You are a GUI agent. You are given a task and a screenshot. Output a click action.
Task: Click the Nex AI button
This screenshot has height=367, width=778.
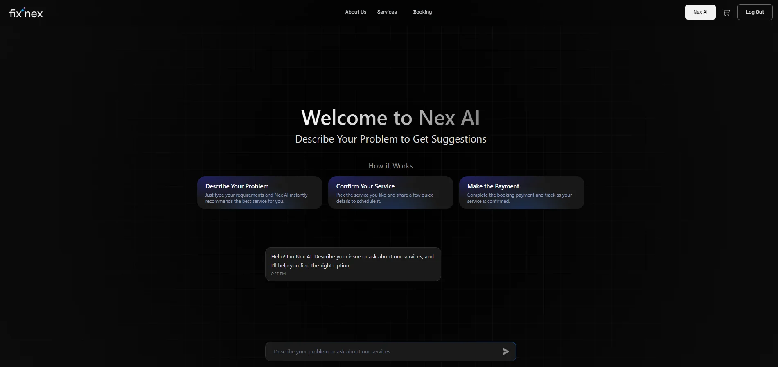coord(700,12)
